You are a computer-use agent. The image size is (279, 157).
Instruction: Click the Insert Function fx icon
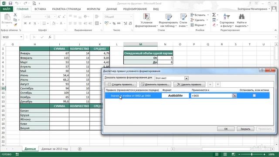tap(50, 37)
